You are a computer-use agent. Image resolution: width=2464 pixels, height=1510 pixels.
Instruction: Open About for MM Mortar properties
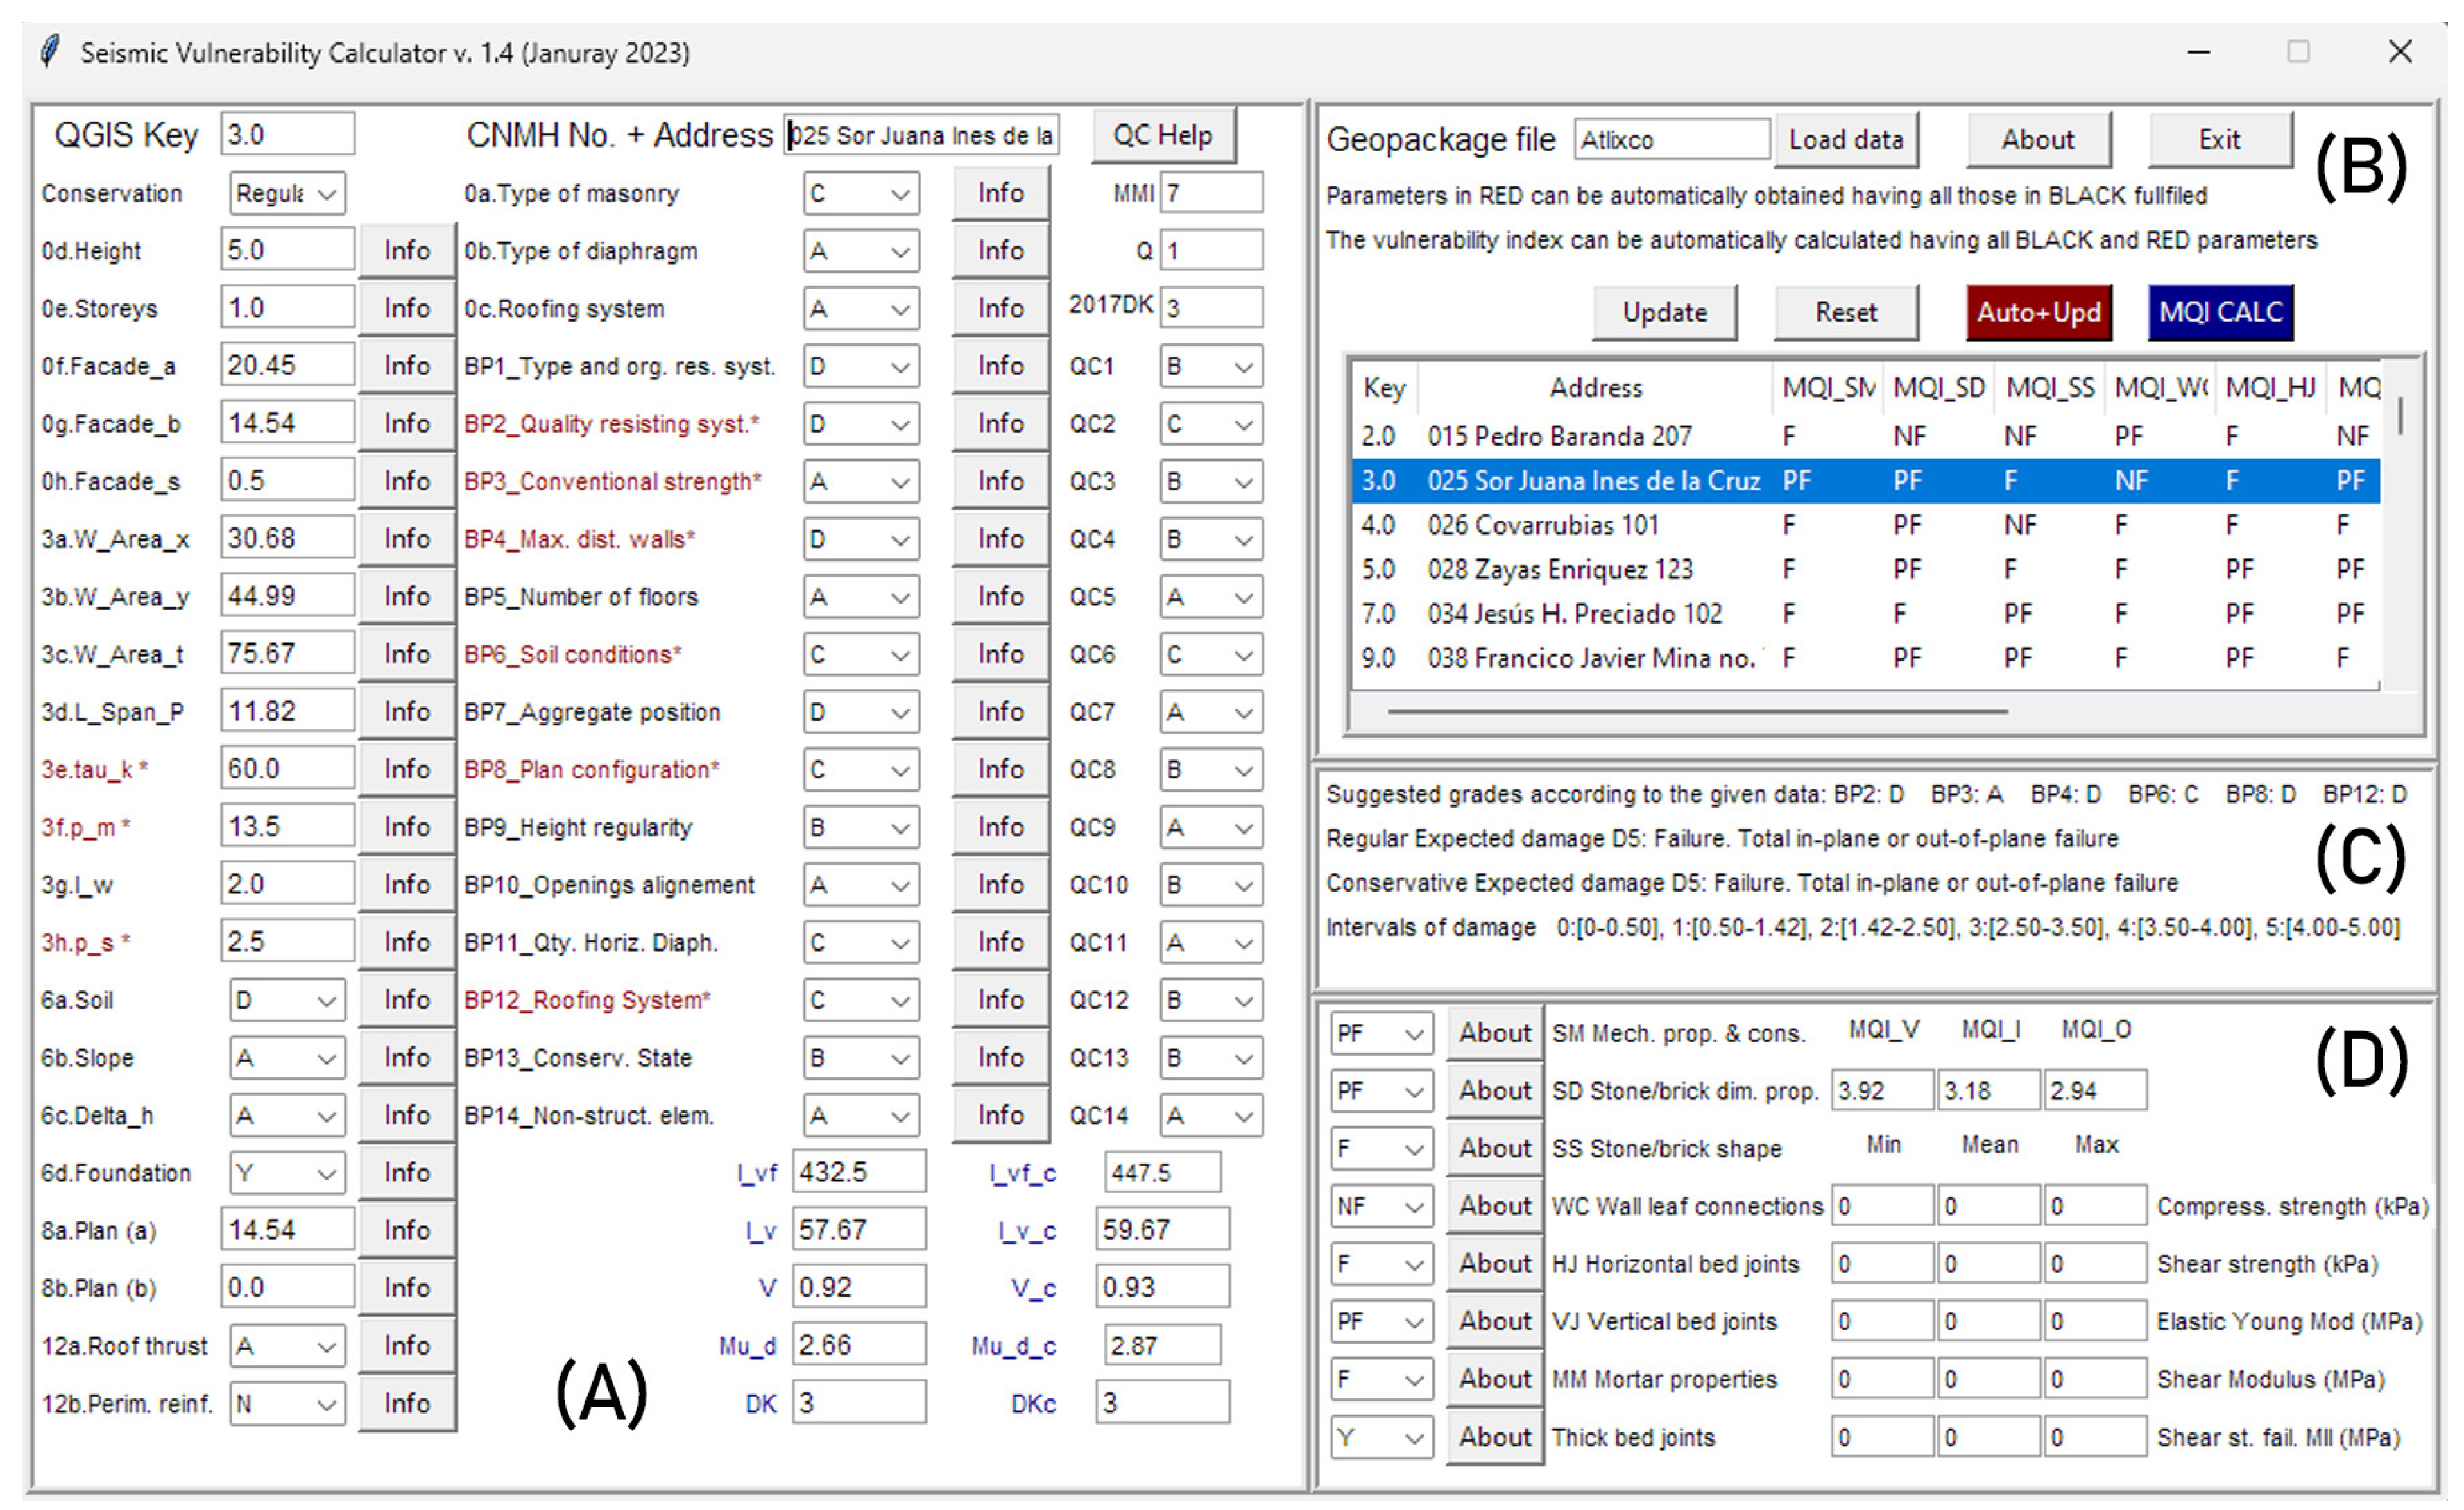[1494, 1380]
